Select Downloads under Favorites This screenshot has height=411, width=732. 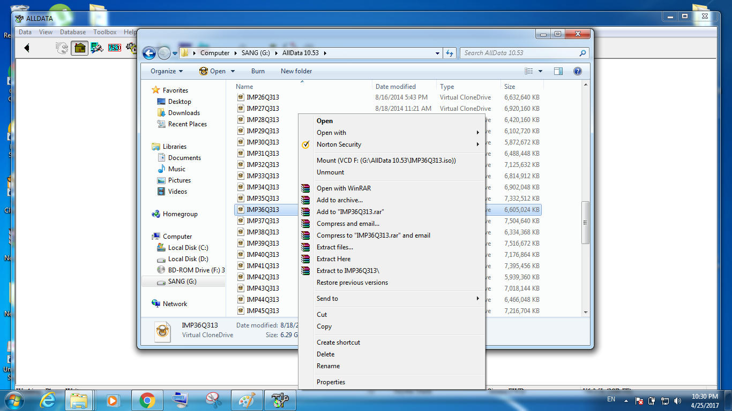pos(184,113)
